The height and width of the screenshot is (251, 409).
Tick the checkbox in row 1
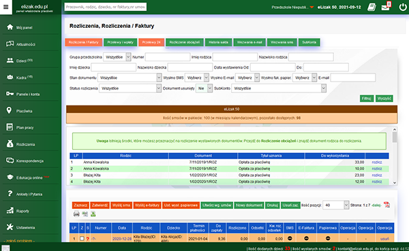82,239
